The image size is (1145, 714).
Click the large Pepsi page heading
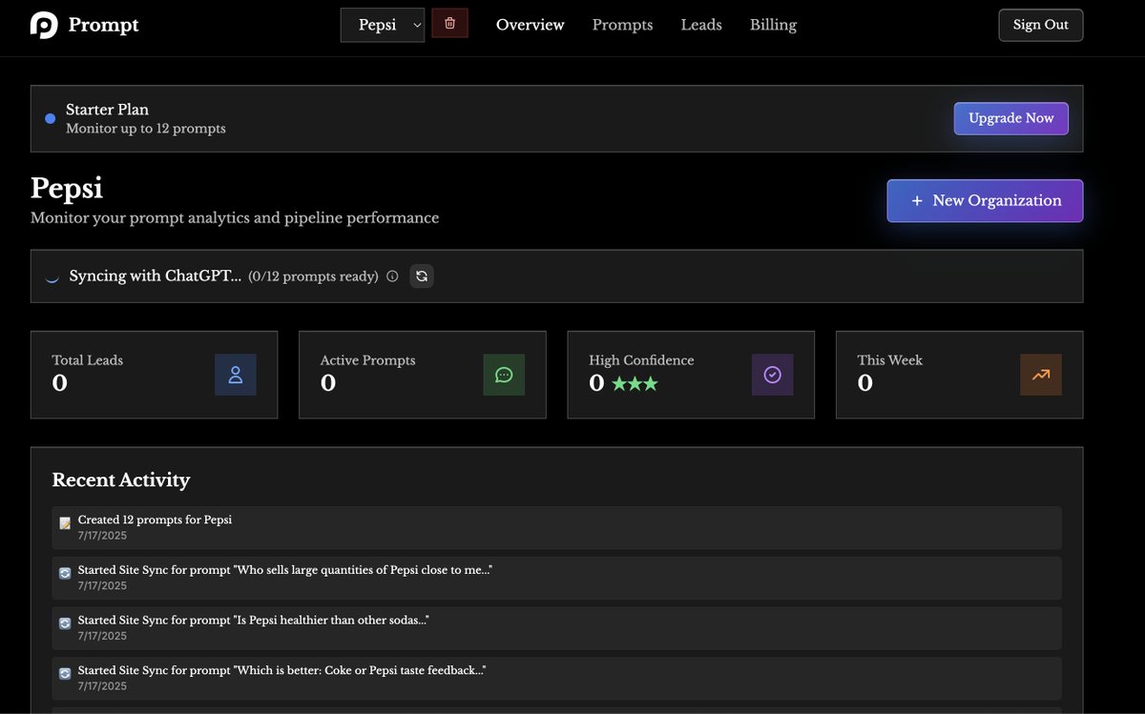[67, 187]
